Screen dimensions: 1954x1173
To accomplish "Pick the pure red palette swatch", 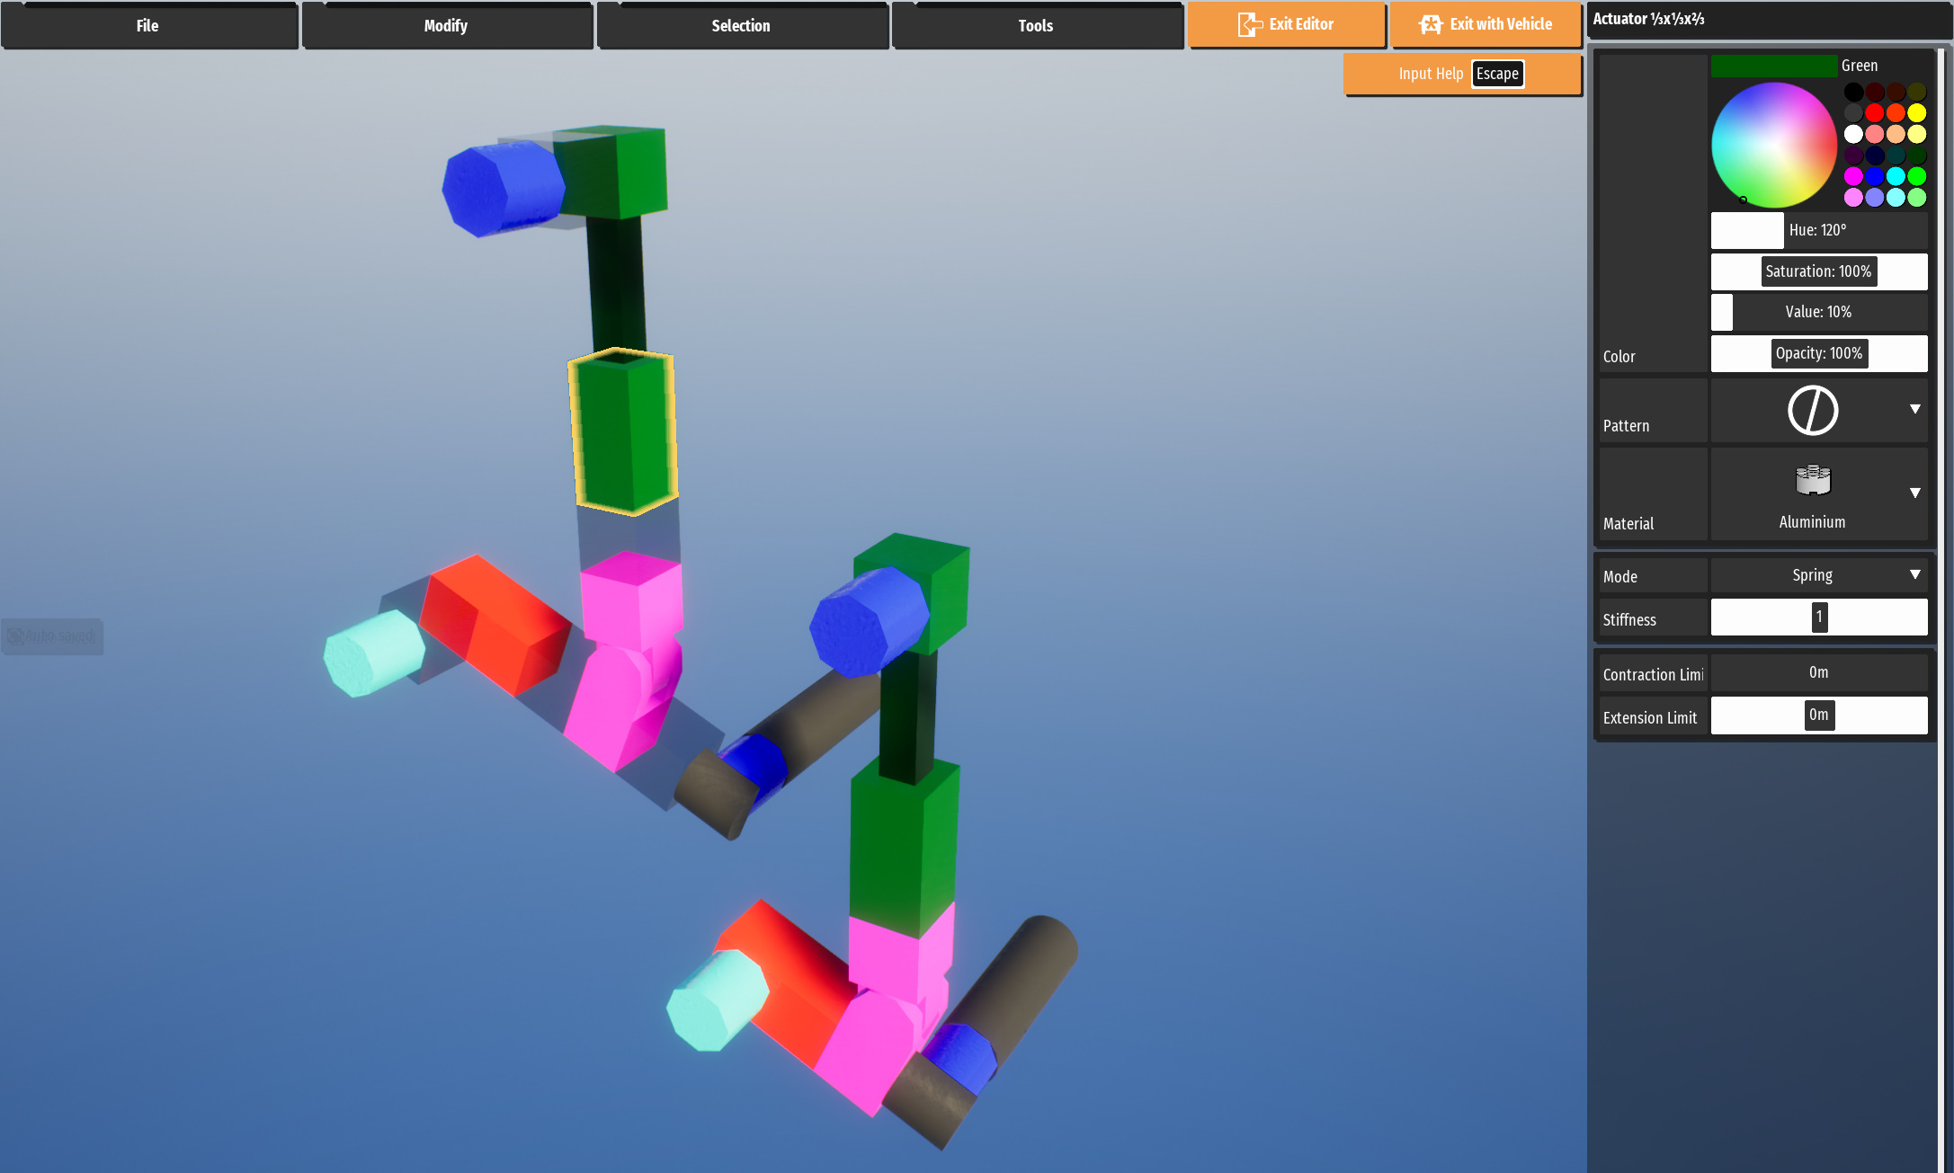I will click(1875, 112).
